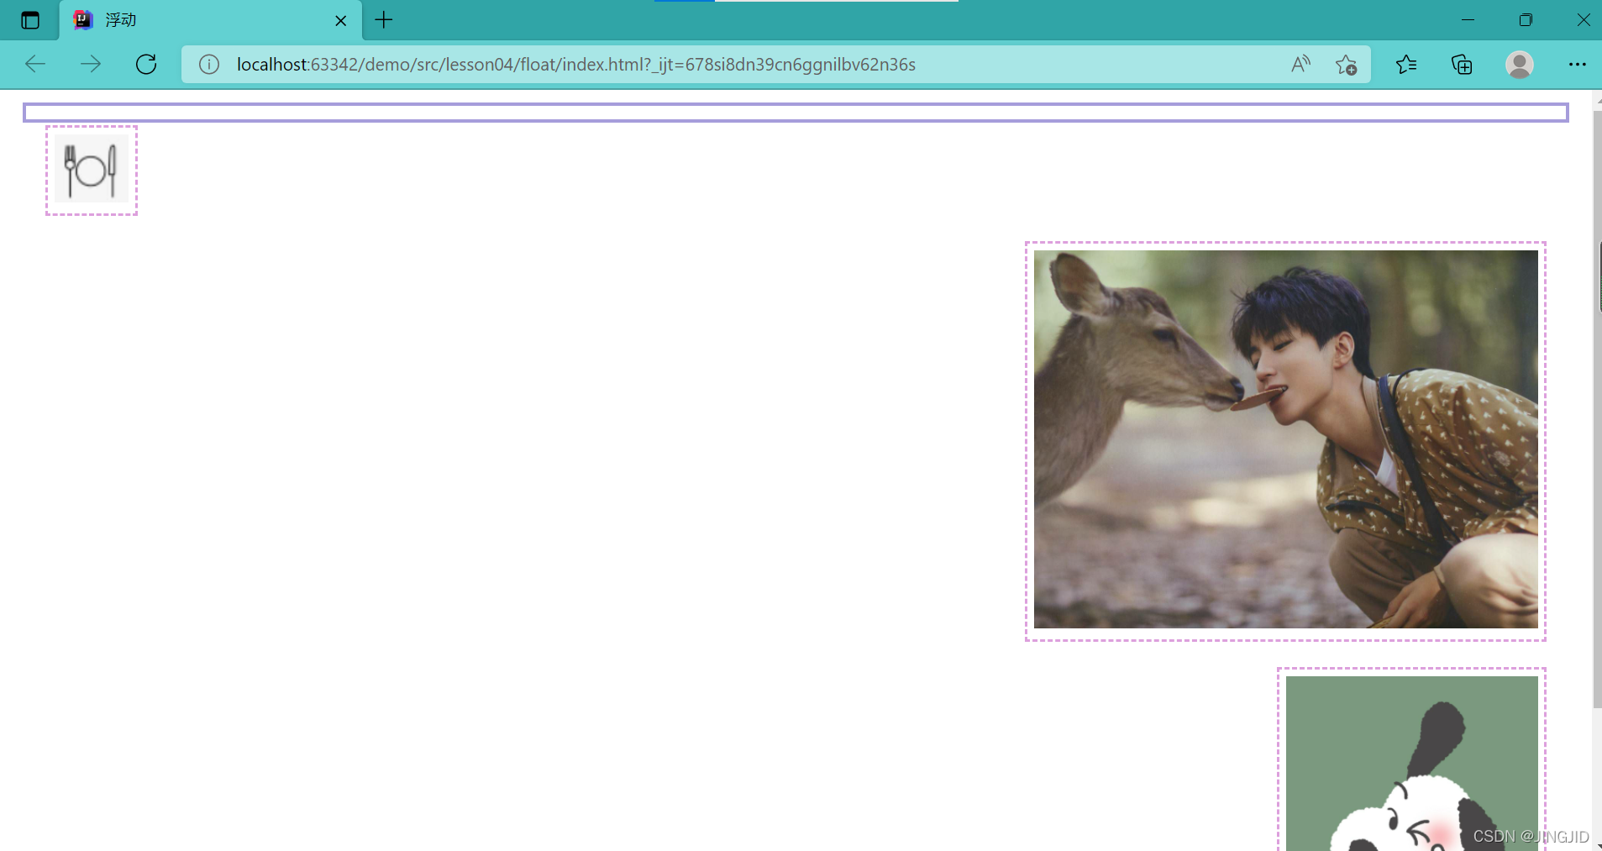Screen dimensions: 1602x851
Task: Close the 浮动 tab
Action: click(341, 21)
